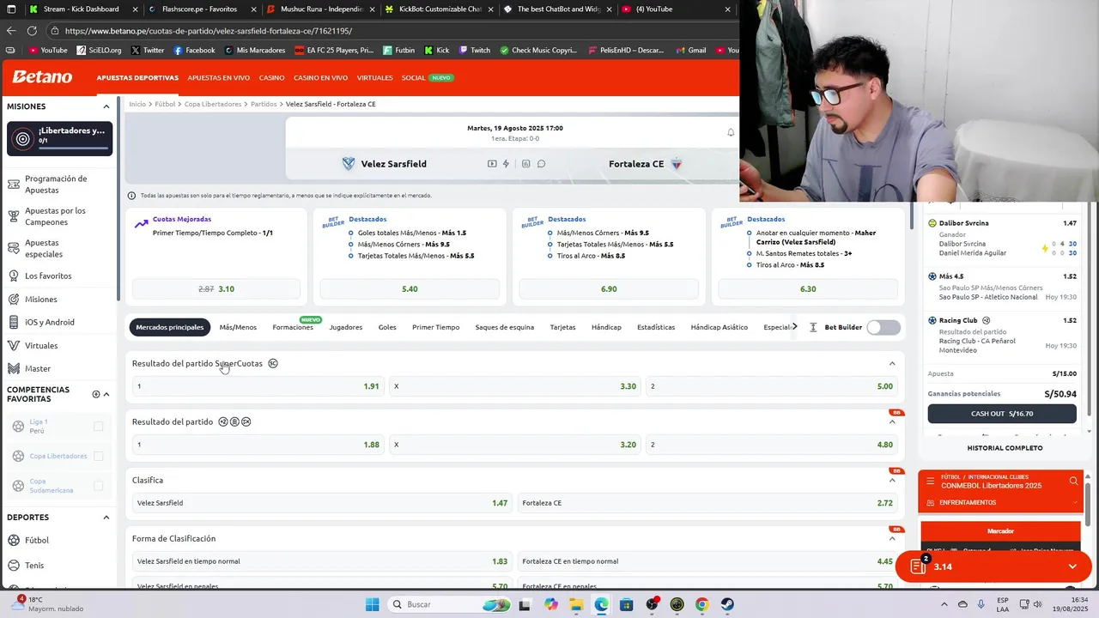Select Cuotas Mejoradas odds 3.10
The height and width of the screenshot is (618, 1099).
click(x=216, y=289)
